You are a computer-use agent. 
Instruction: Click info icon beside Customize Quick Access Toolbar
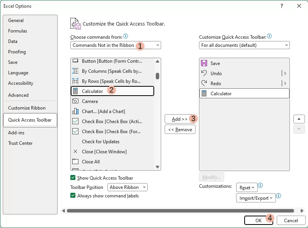pyautogui.click(x=269, y=36)
